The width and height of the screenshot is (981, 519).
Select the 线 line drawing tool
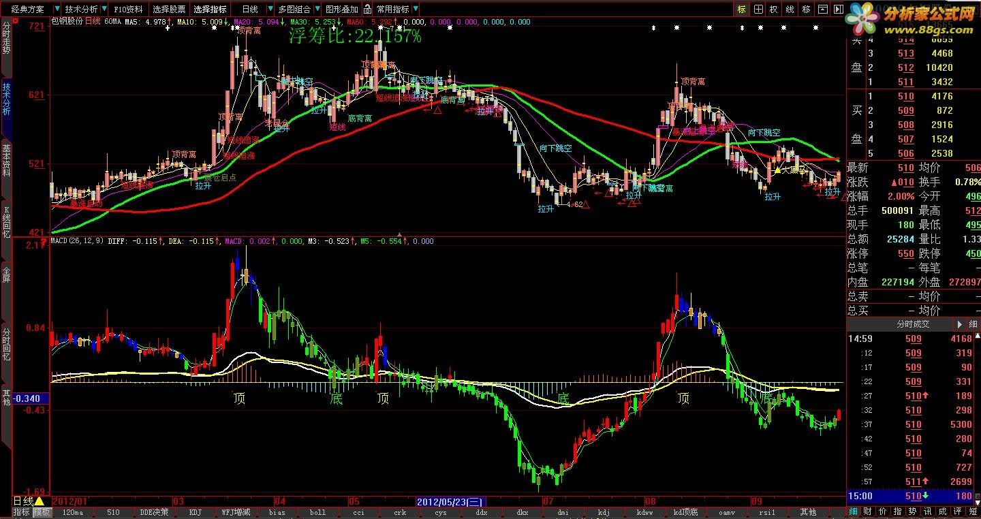tap(790, 10)
